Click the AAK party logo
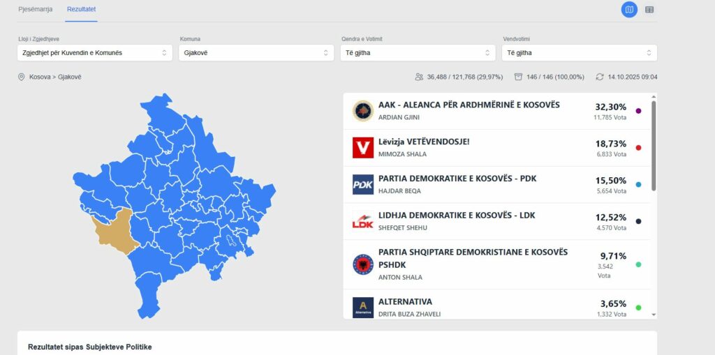The width and height of the screenshot is (715, 355). point(363,111)
